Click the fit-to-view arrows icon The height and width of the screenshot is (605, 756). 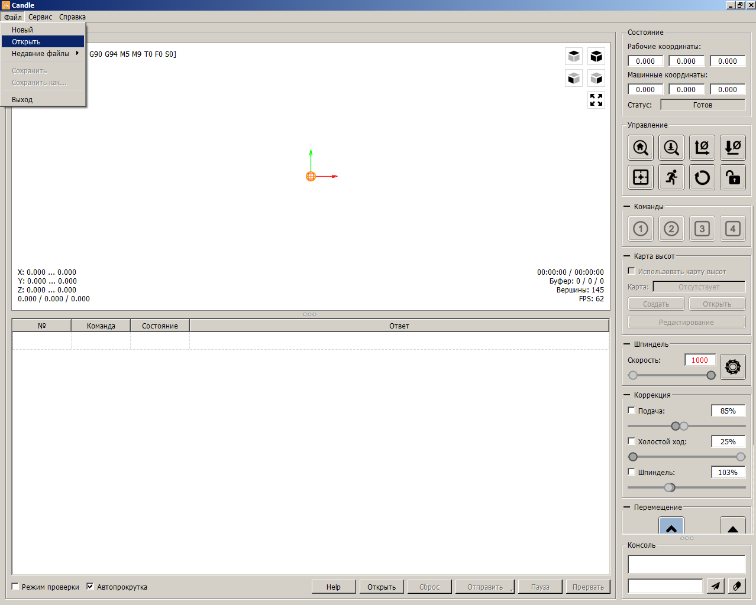click(x=596, y=100)
